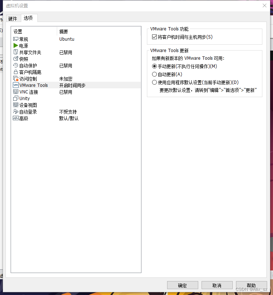Select the VMware Tools row label
273x295 pixels.
33,85
